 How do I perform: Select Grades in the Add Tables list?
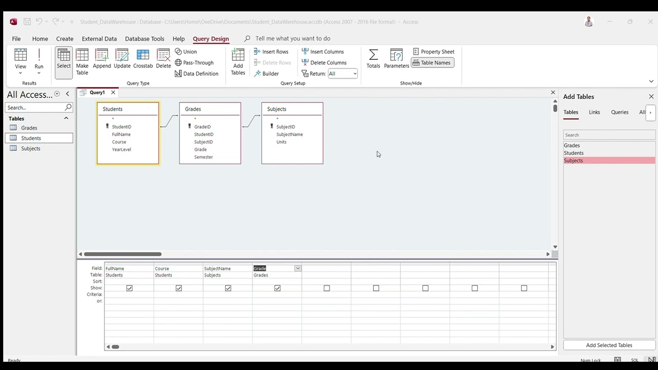(609, 145)
